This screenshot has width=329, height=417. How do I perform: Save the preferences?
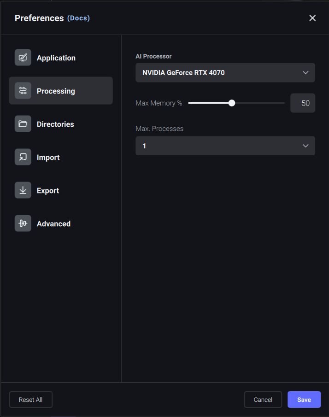[x=304, y=399]
